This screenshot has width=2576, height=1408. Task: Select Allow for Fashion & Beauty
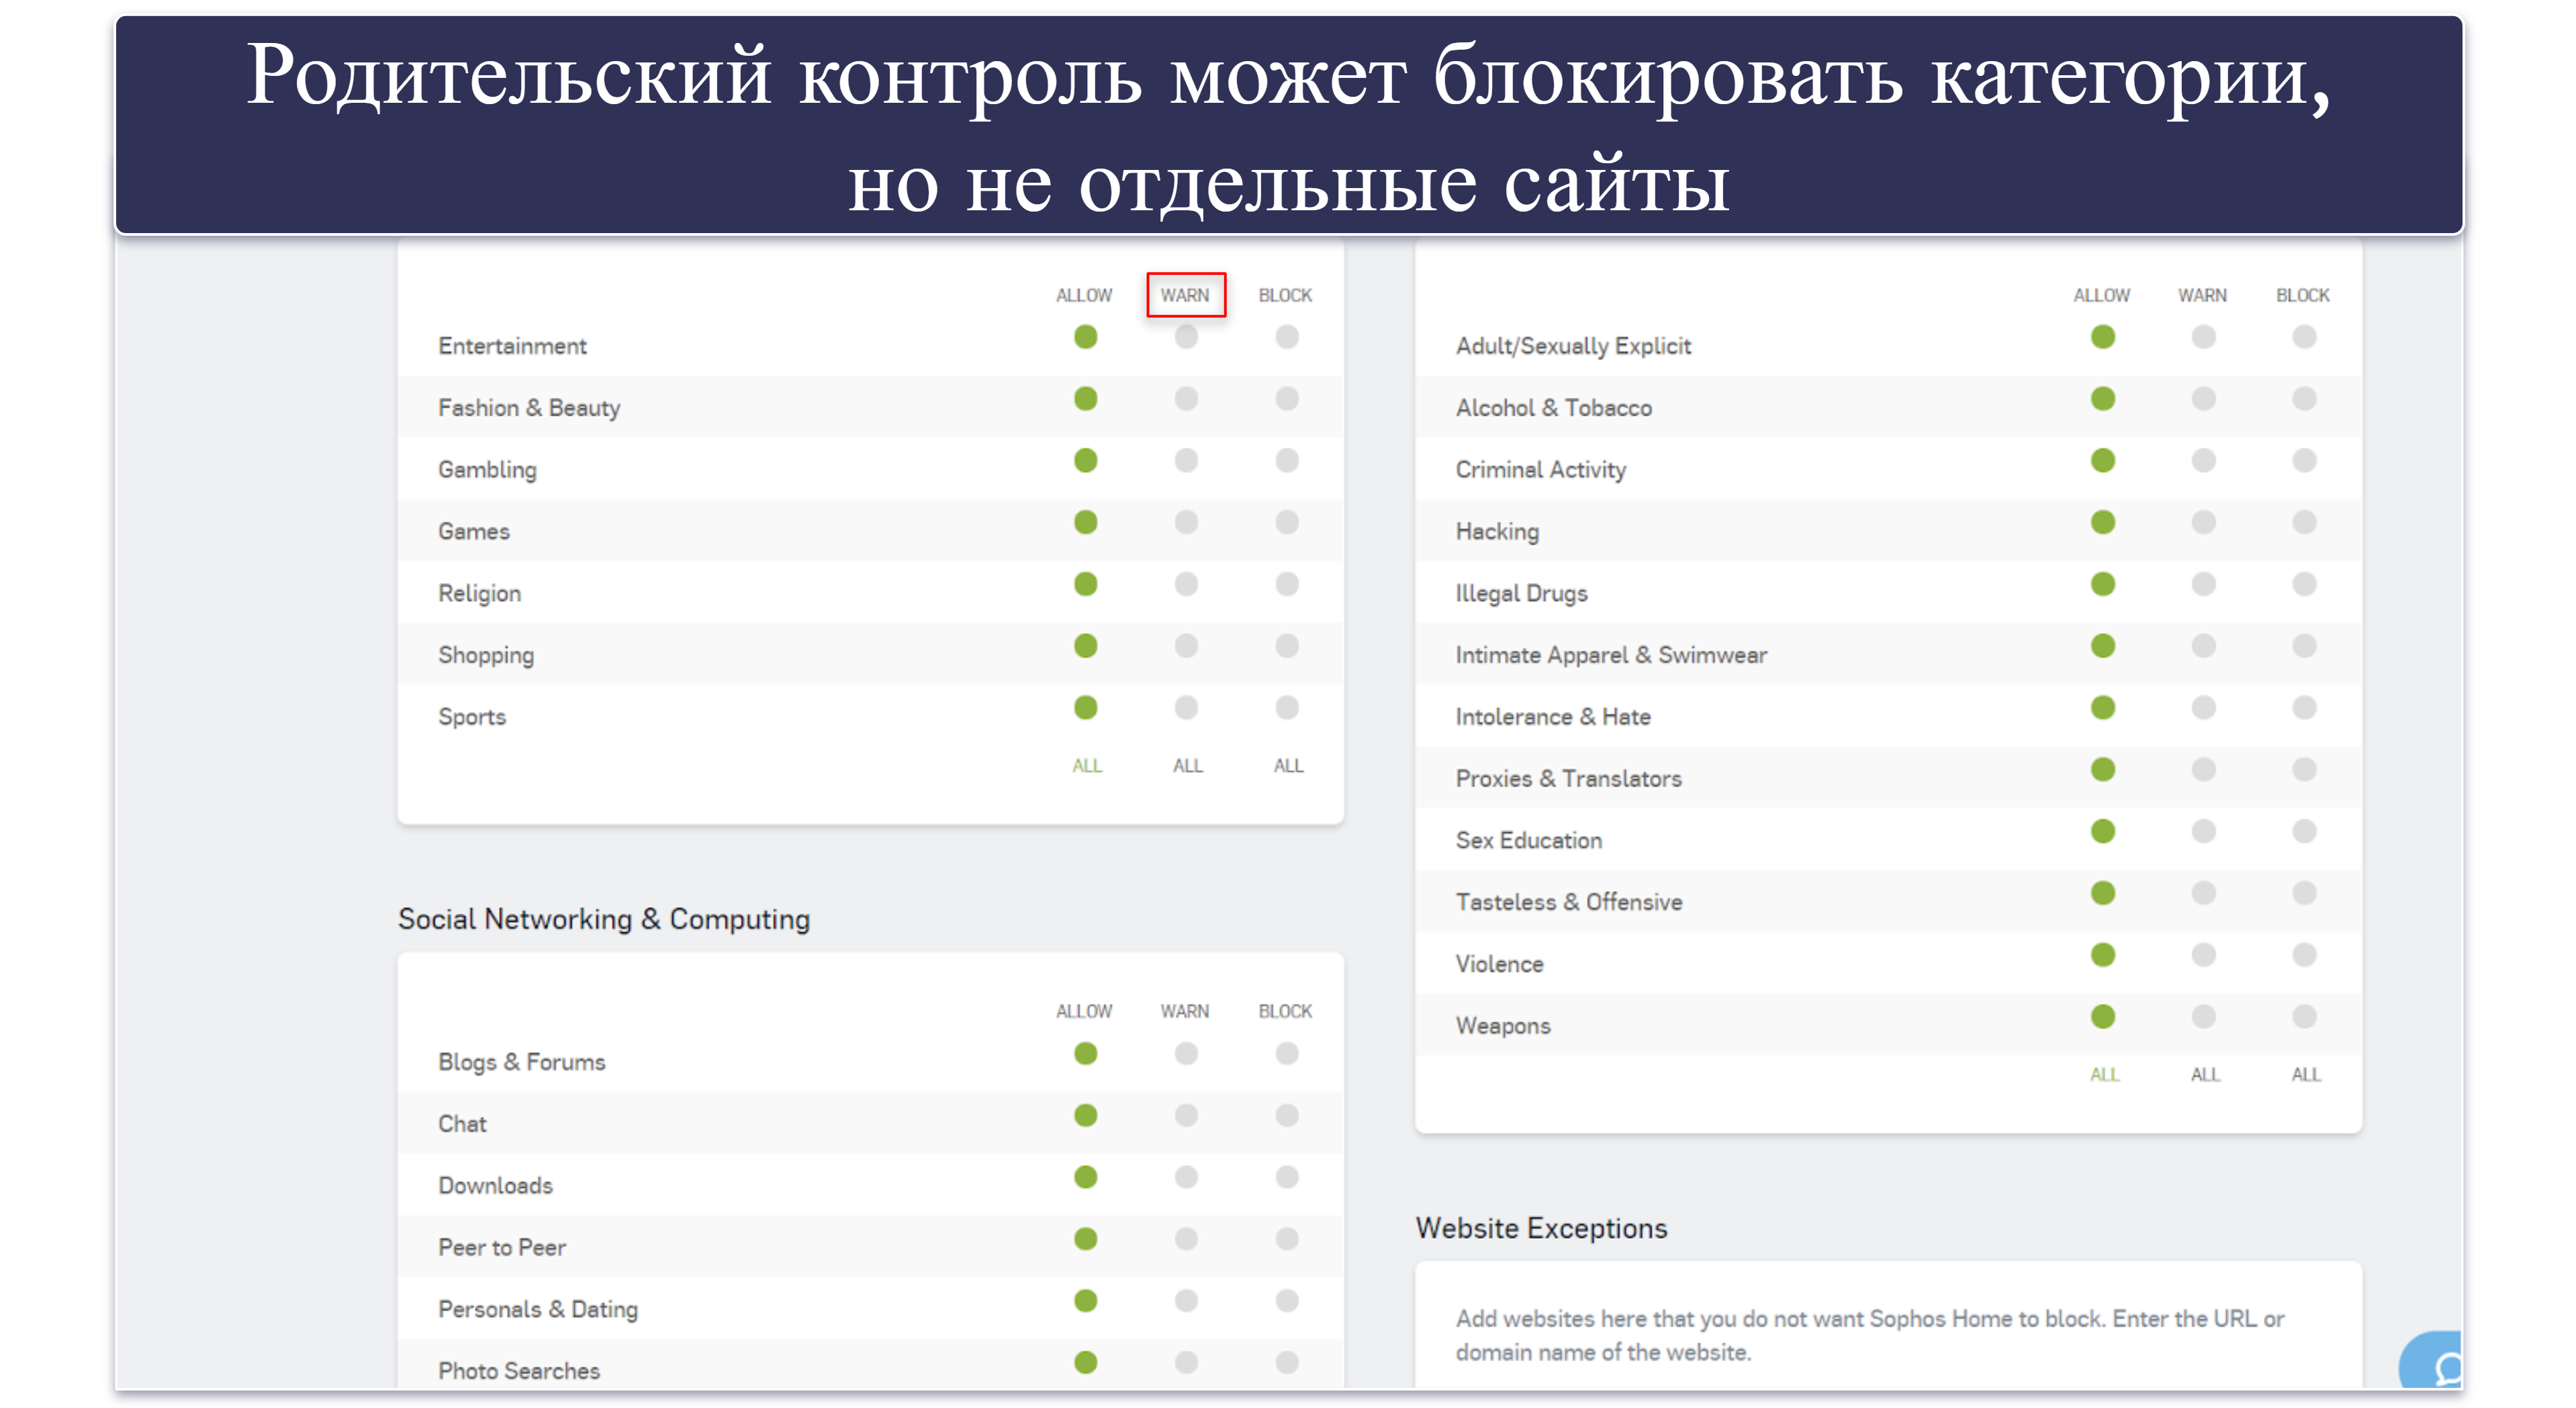pos(1086,399)
